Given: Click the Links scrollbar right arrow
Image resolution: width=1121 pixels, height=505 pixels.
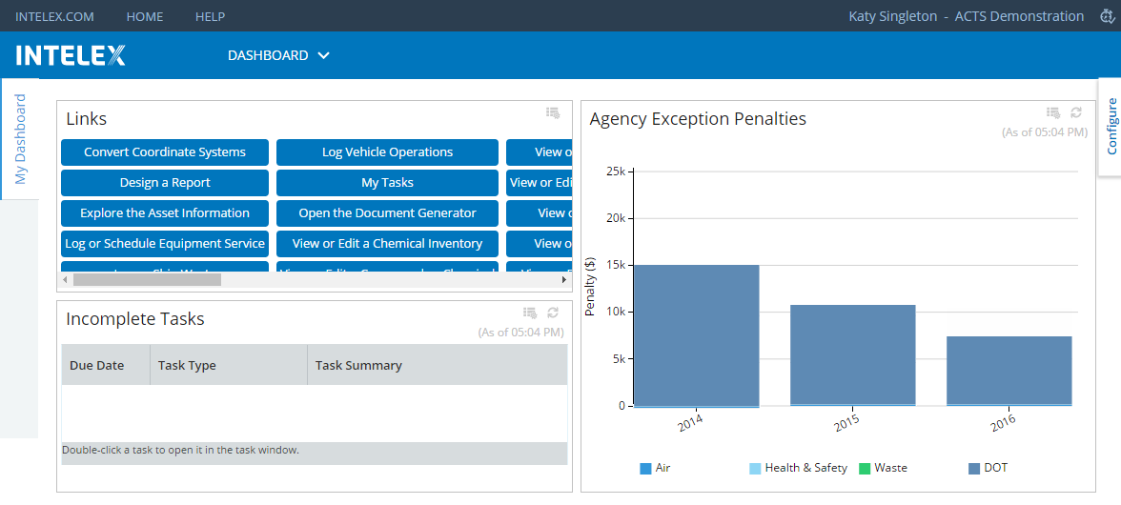Looking at the screenshot, I should (563, 280).
